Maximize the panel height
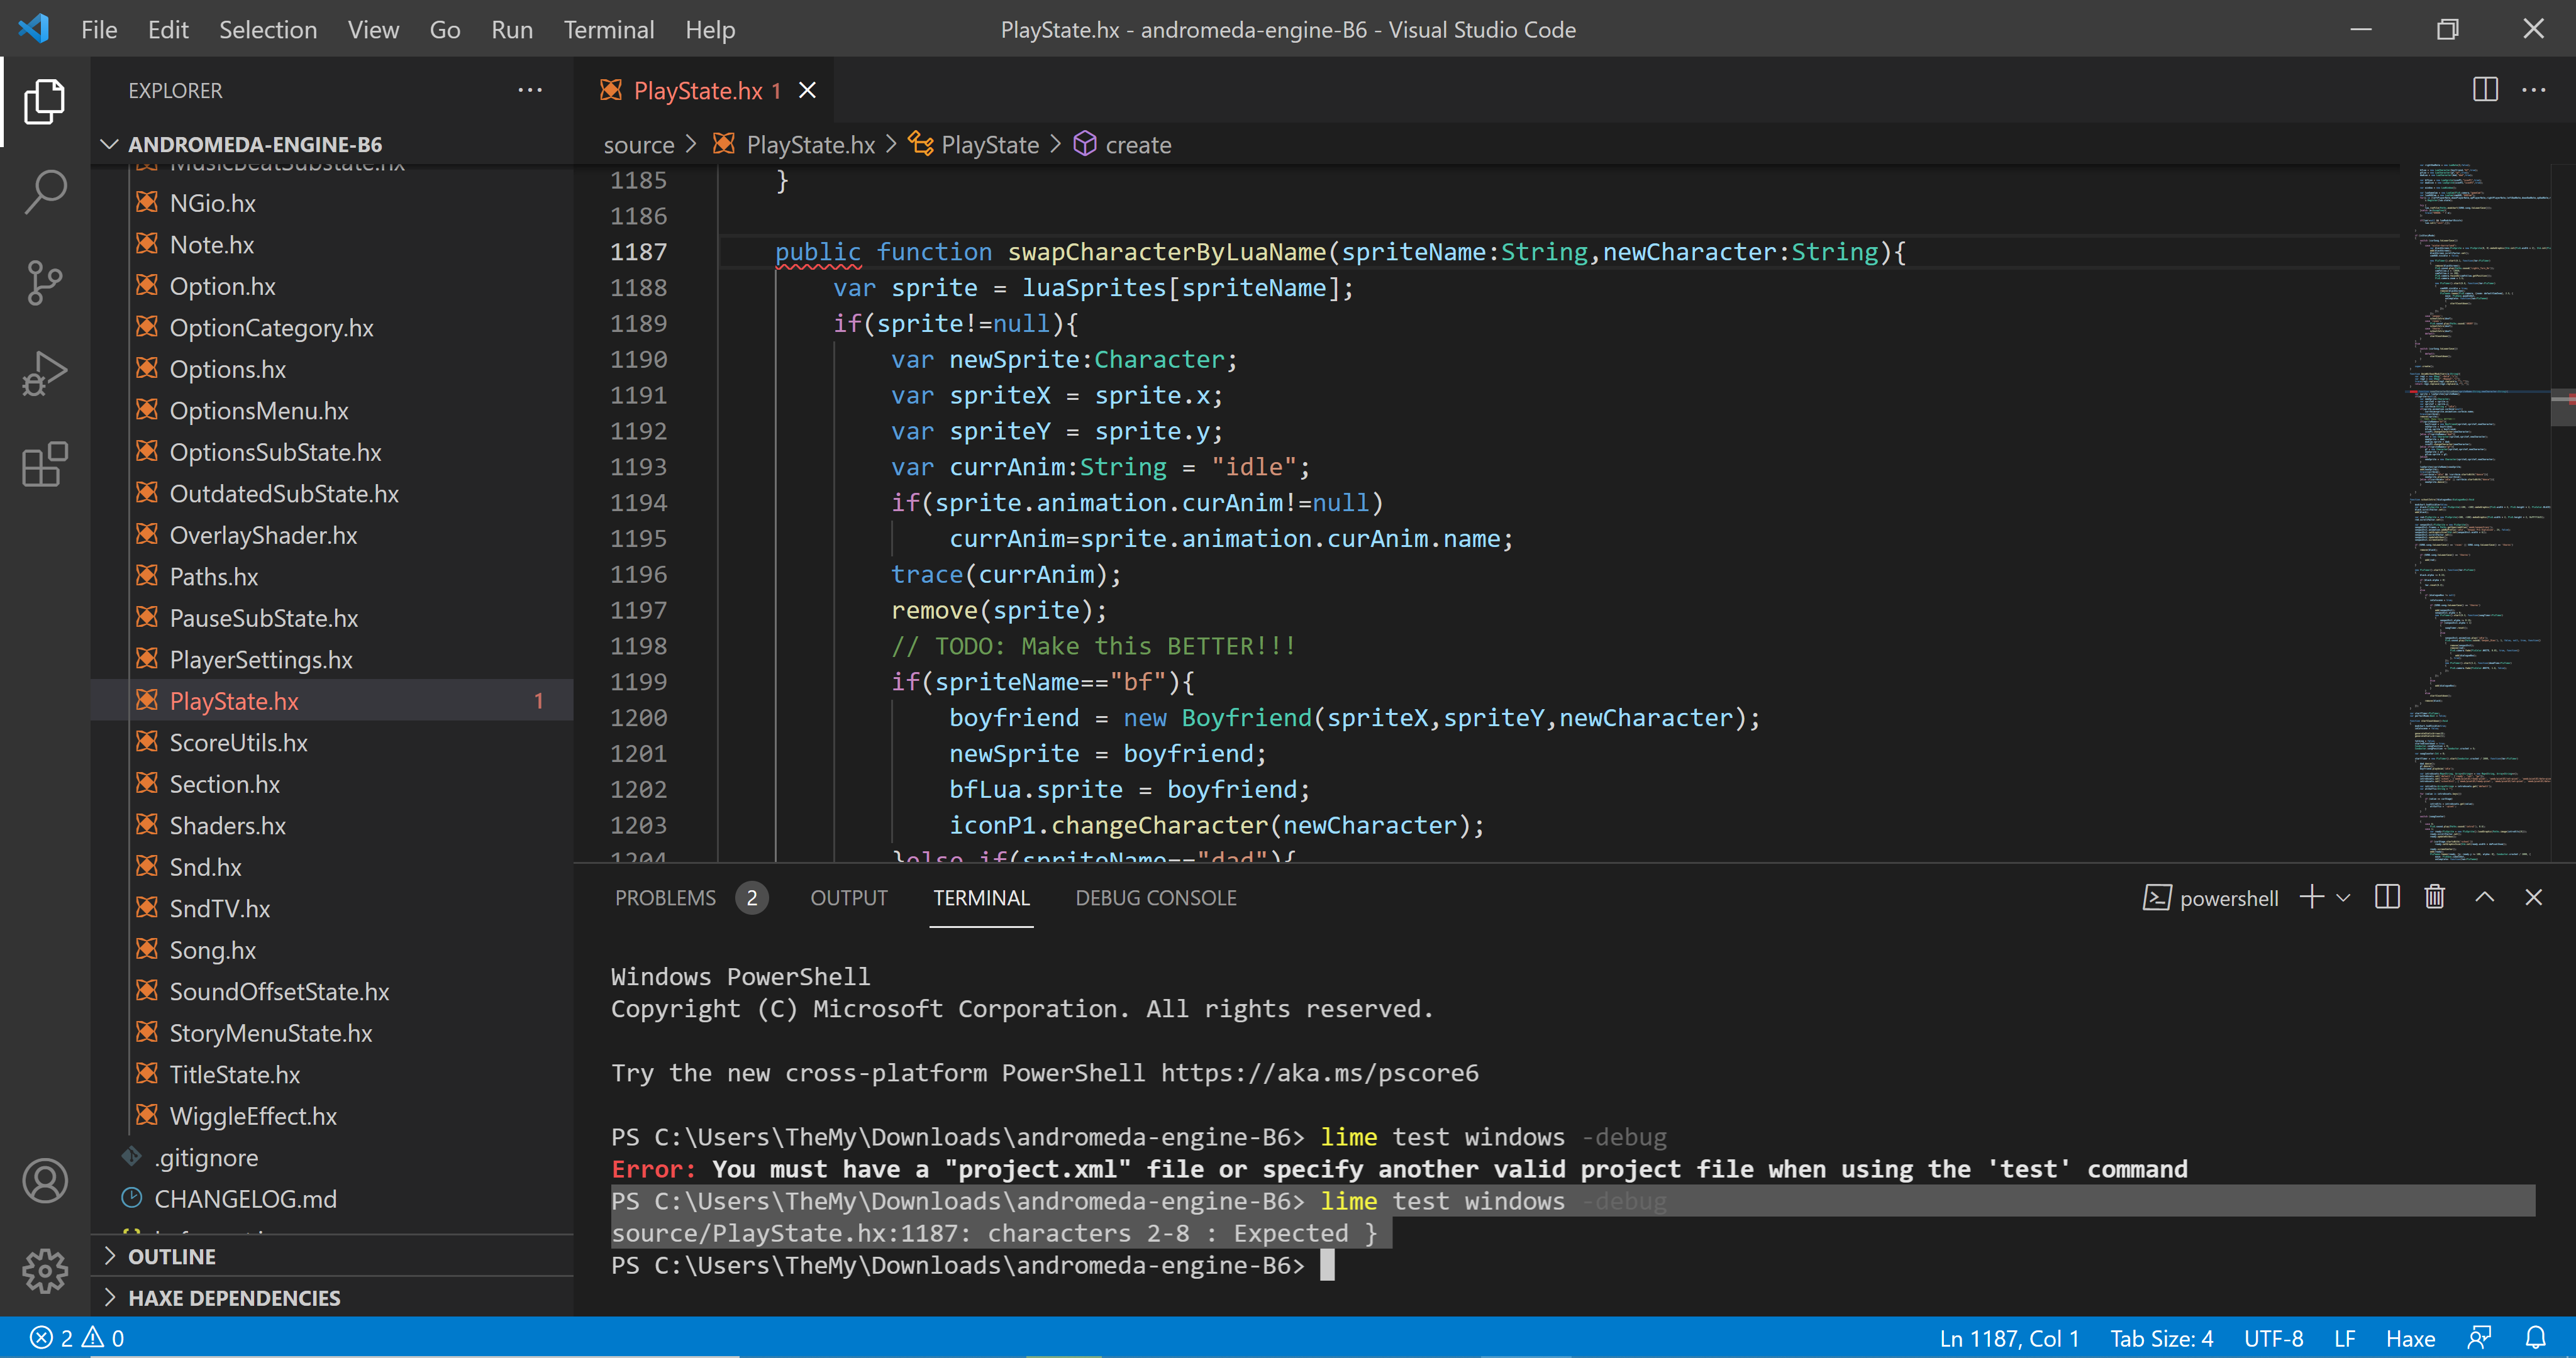The height and width of the screenshot is (1358, 2576). coord(2484,897)
